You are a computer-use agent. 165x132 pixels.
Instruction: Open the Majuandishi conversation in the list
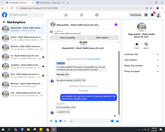coord(23,29)
